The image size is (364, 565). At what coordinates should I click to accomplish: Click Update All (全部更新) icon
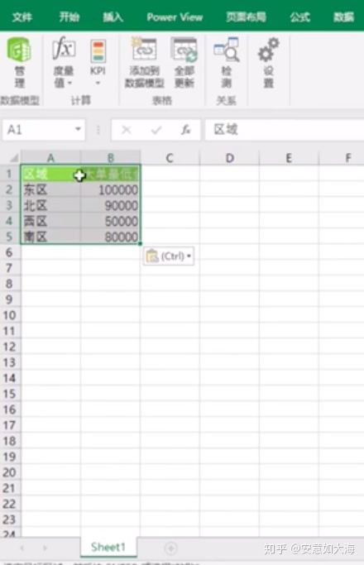[184, 62]
